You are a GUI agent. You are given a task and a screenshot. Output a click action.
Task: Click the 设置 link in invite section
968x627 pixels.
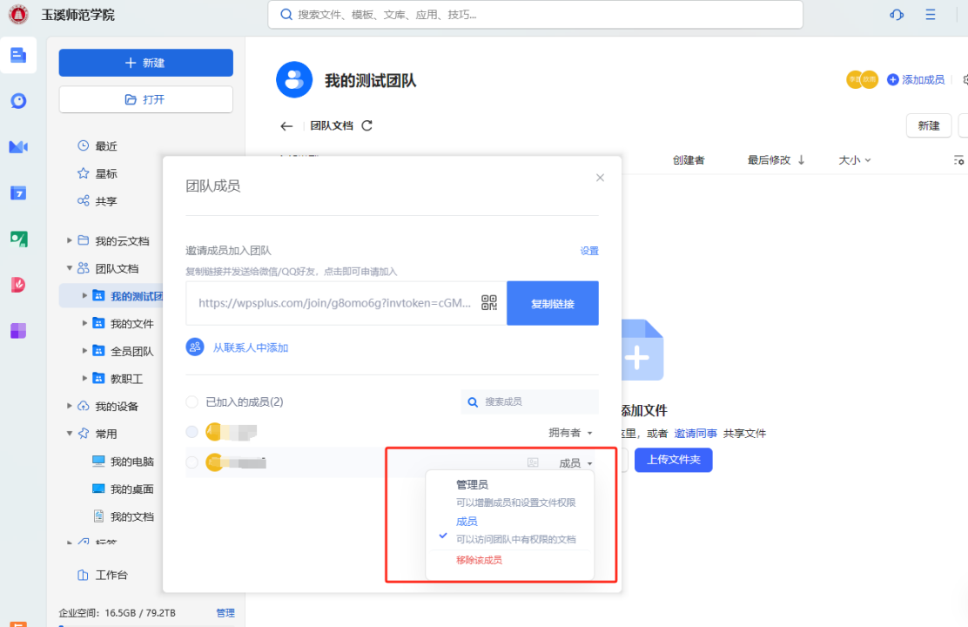(589, 251)
